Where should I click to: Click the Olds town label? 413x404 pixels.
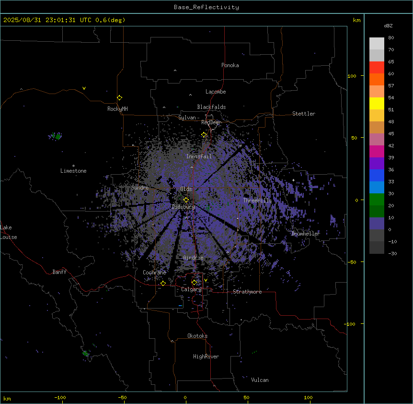click(x=186, y=189)
